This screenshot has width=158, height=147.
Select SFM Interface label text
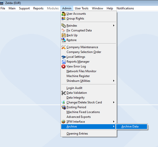tap(76, 122)
